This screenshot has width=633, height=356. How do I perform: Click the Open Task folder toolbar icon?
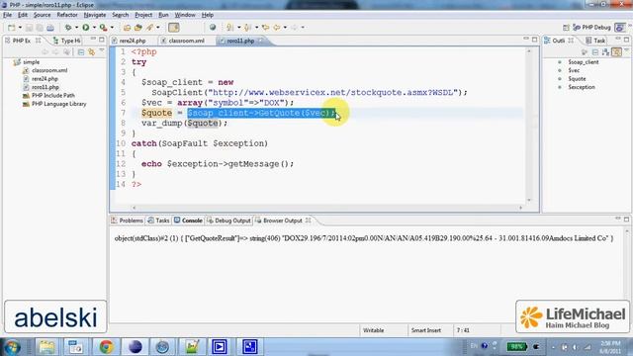tap(138, 28)
